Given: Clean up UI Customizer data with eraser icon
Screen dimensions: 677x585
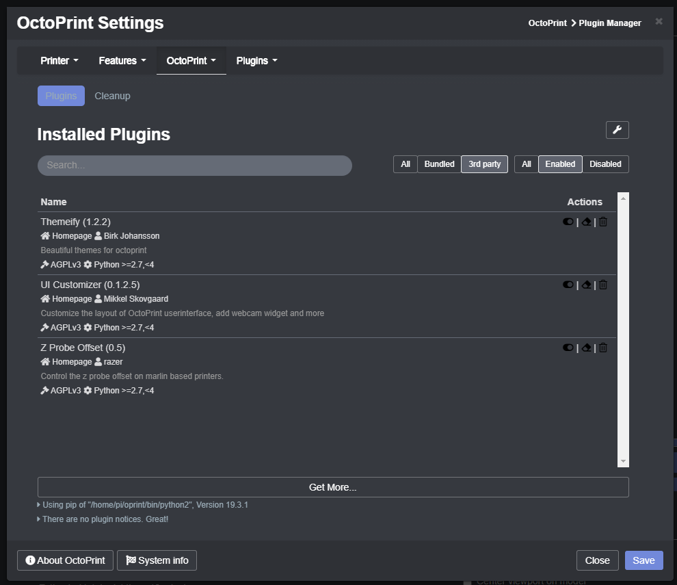Looking at the screenshot, I should pos(586,284).
